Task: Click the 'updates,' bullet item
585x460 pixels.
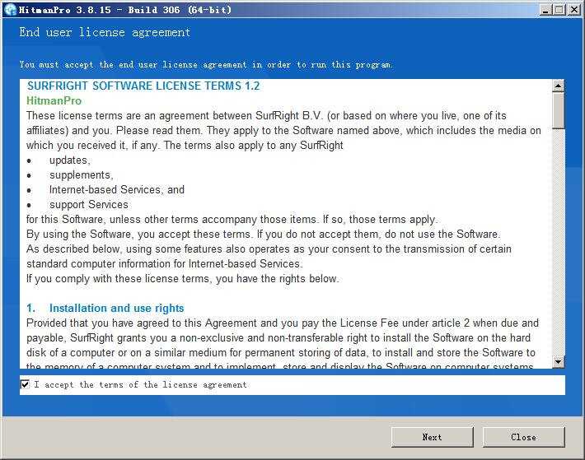Action: coord(70,160)
